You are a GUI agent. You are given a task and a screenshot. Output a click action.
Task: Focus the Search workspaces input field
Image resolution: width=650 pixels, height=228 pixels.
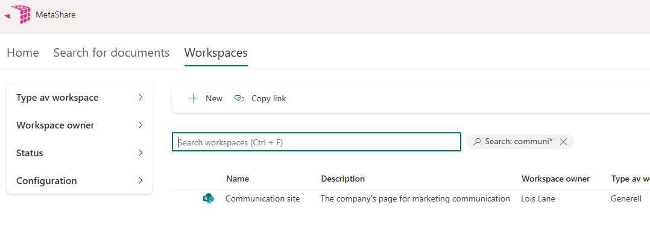pyautogui.click(x=317, y=142)
